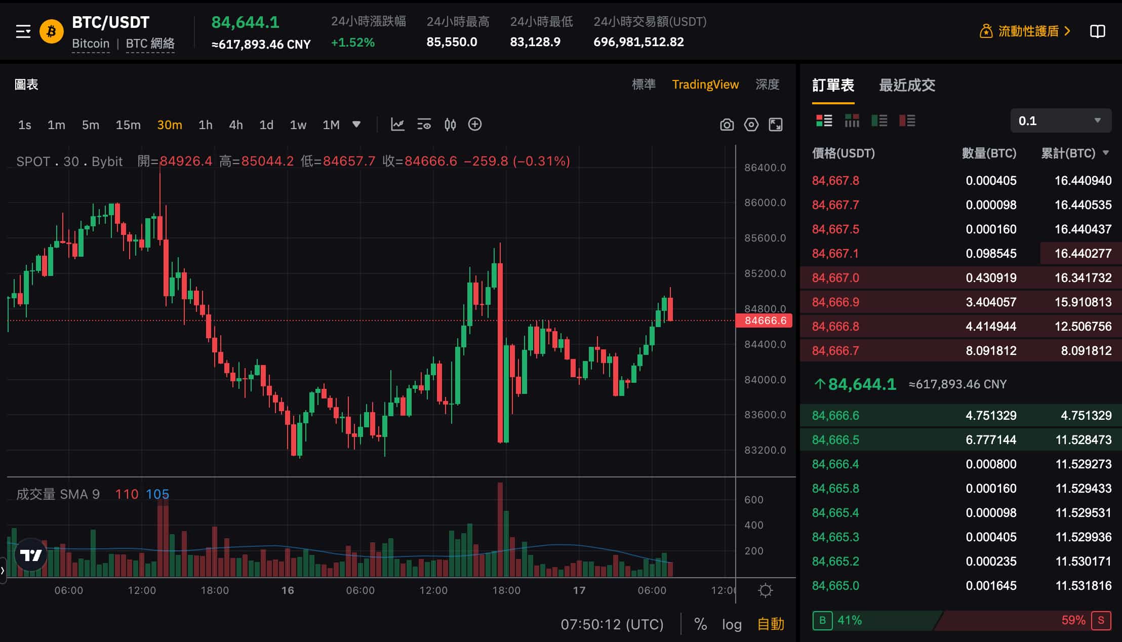The width and height of the screenshot is (1122, 642).
Task: Open the 最近成交 recent trades tab
Action: pos(907,85)
